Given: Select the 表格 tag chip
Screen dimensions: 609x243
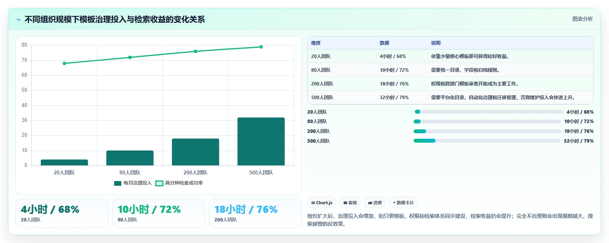Looking at the screenshot, I should [350, 203].
